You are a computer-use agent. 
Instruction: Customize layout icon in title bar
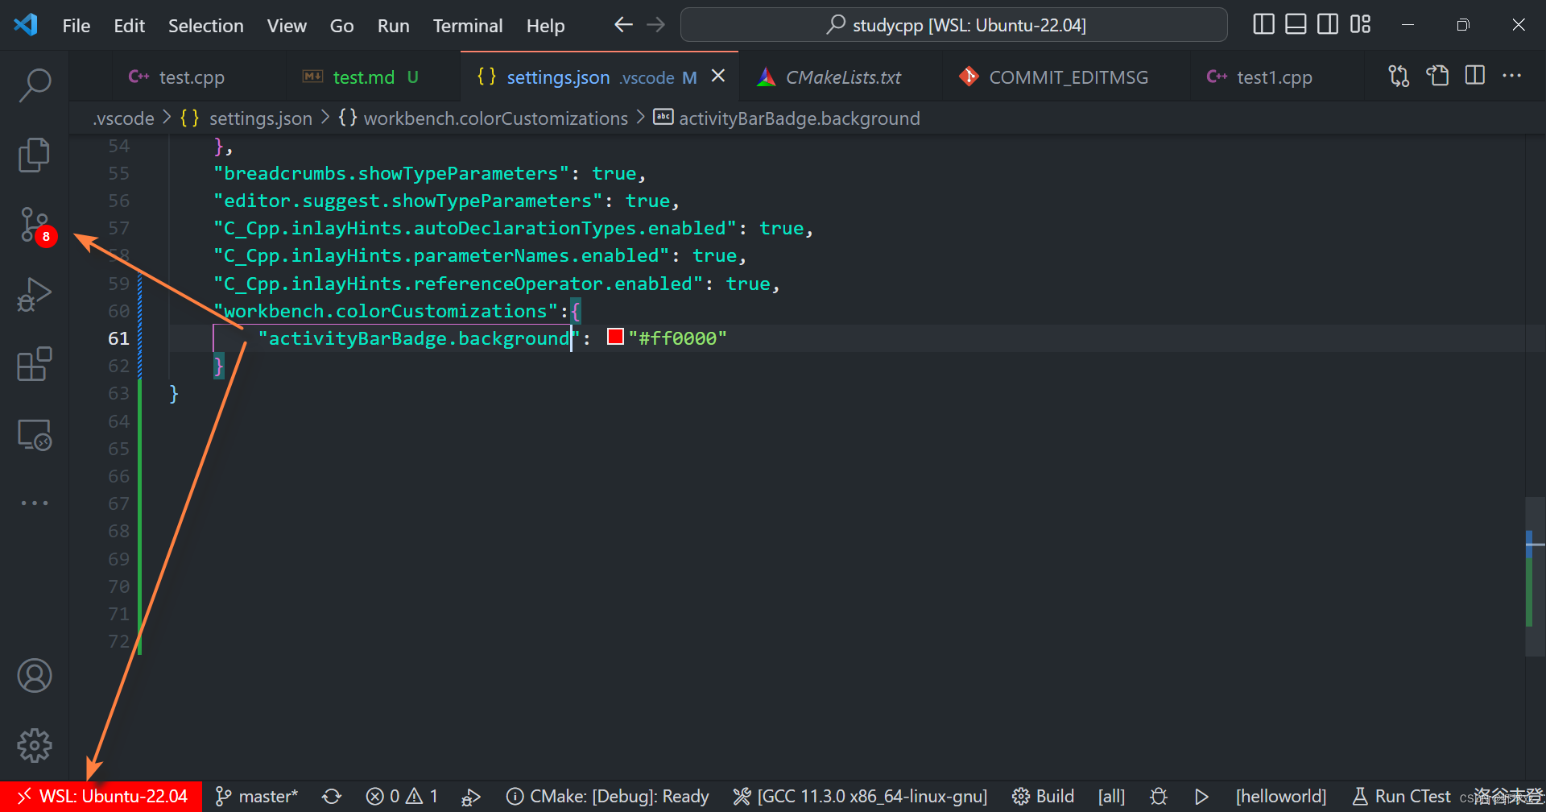tap(1360, 25)
